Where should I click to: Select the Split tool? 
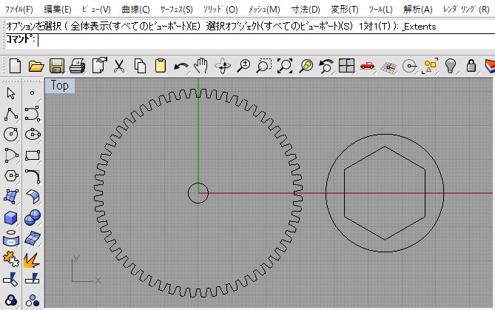pyautogui.click(x=33, y=279)
